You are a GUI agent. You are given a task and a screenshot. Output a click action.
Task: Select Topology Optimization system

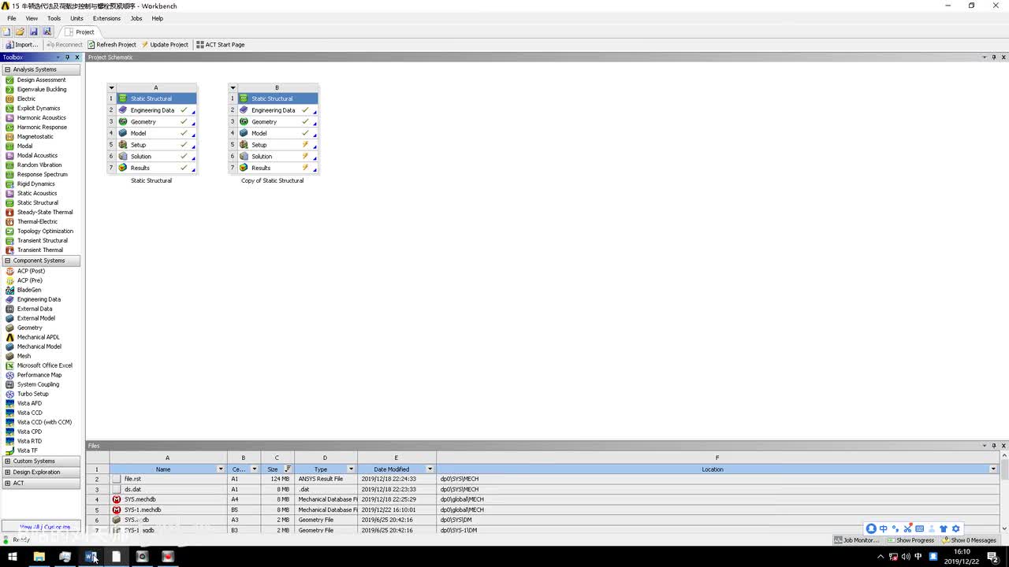tap(45, 231)
